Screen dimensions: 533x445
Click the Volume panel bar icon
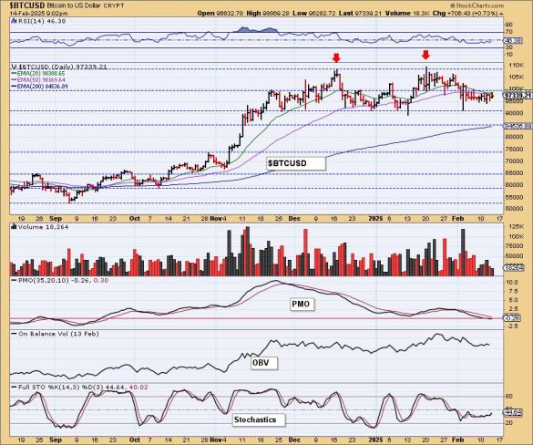click(14, 226)
